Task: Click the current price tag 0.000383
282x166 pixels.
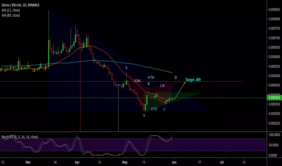Action: tap(274, 97)
